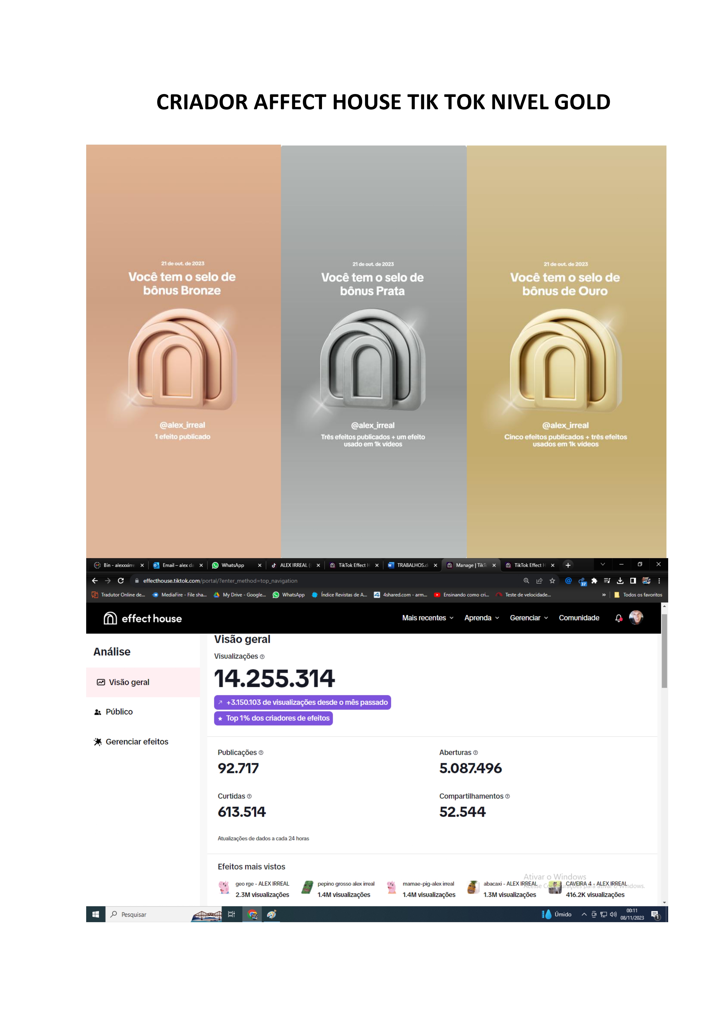
Task: Click the Effect House logo
Action: click(x=143, y=618)
